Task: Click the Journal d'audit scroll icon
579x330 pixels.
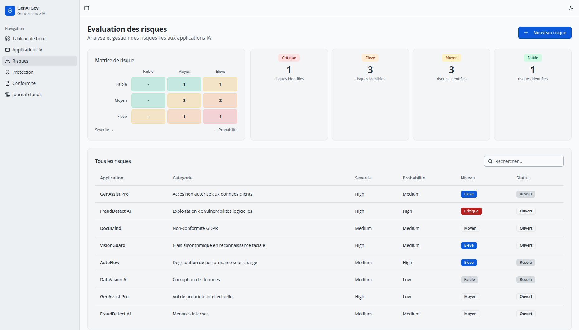Action: [7, 95]
